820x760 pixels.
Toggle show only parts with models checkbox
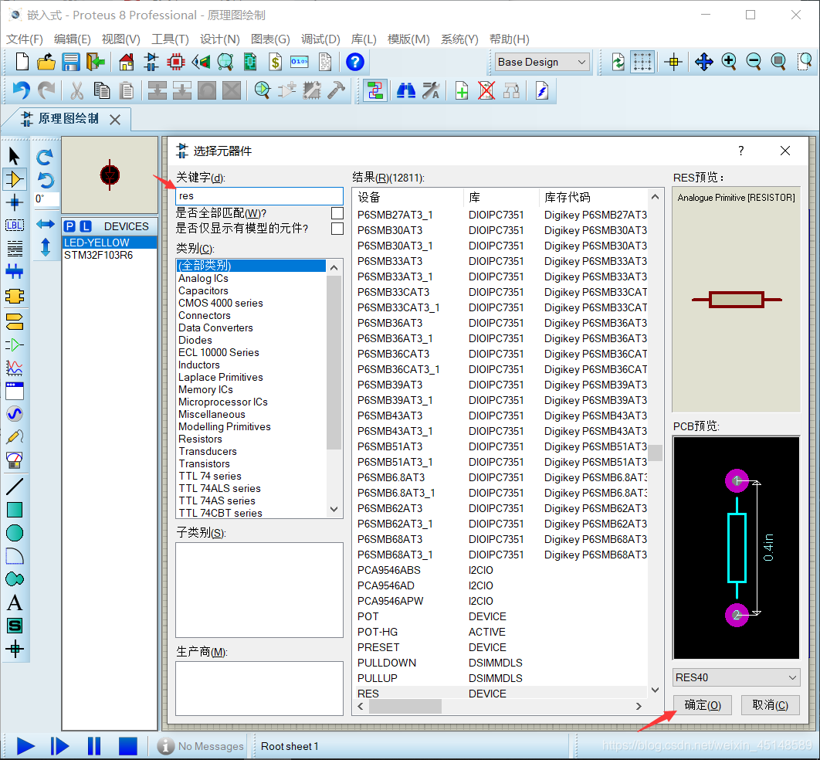pos(337,229)
